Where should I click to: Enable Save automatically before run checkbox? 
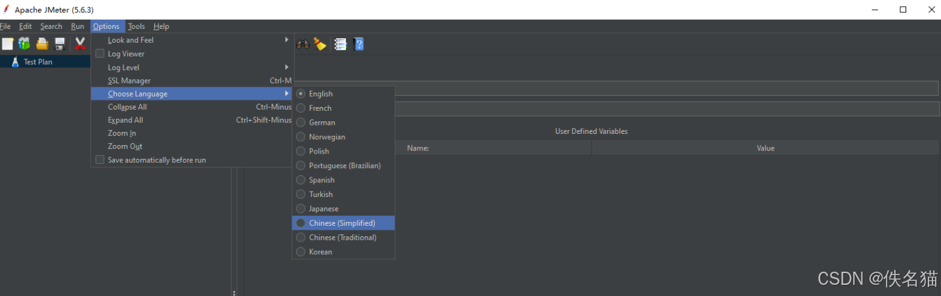[x=100, y=159]
